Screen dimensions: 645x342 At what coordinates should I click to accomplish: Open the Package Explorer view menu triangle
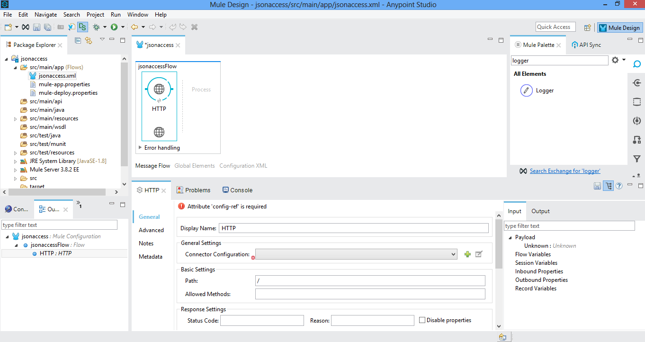point(102,39)
